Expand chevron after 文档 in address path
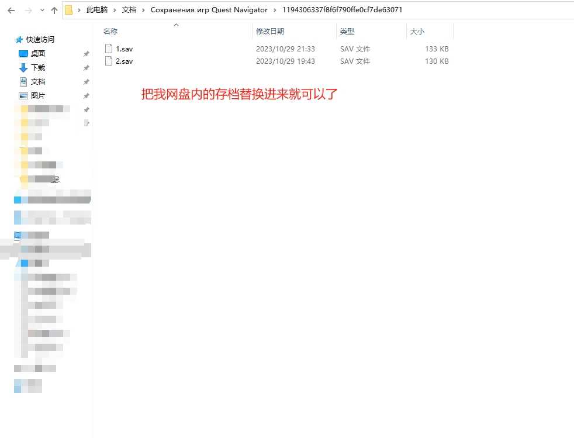The image size is (574, 438). tap(143, 10)
